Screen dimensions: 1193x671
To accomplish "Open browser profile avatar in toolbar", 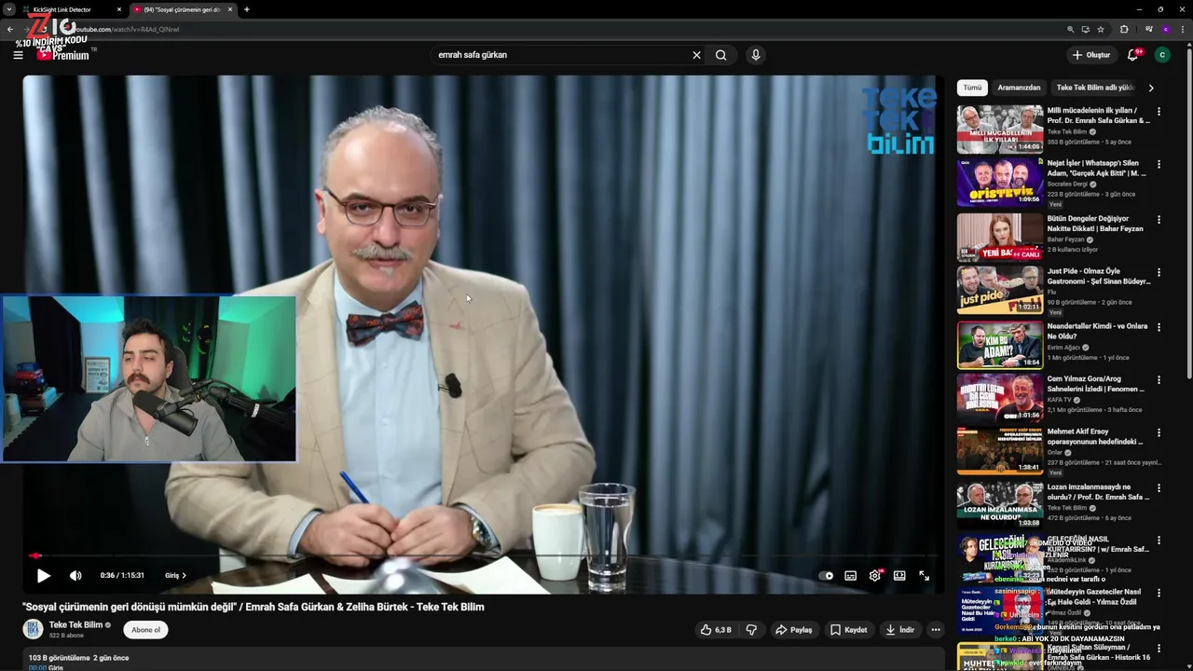I will pos(1165,29).
